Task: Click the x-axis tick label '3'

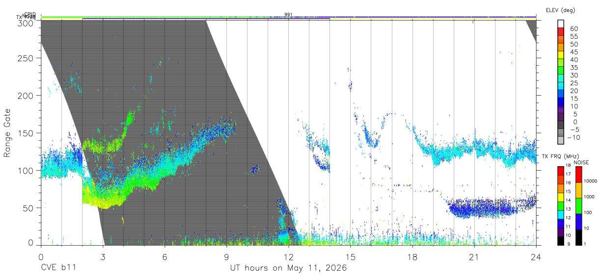Action: tap(103, 256)
